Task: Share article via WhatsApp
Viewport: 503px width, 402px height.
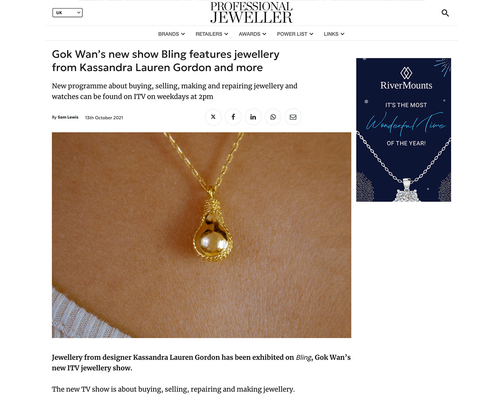Action: tap(273, 117)
